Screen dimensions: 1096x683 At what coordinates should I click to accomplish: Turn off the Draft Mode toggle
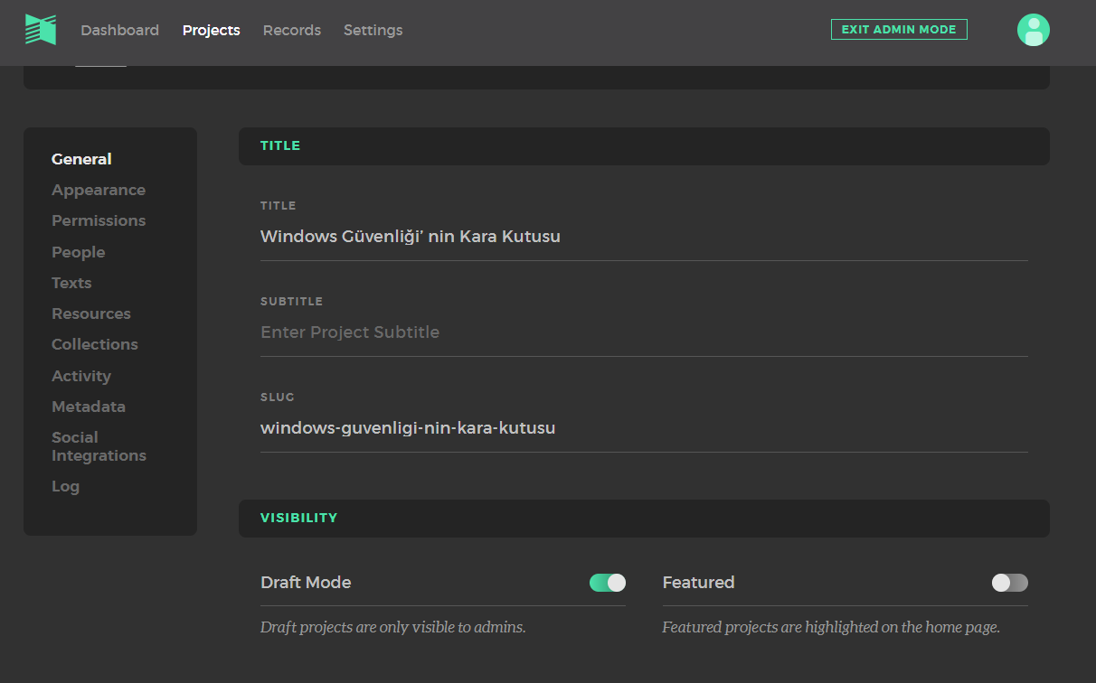coord(608,583)
